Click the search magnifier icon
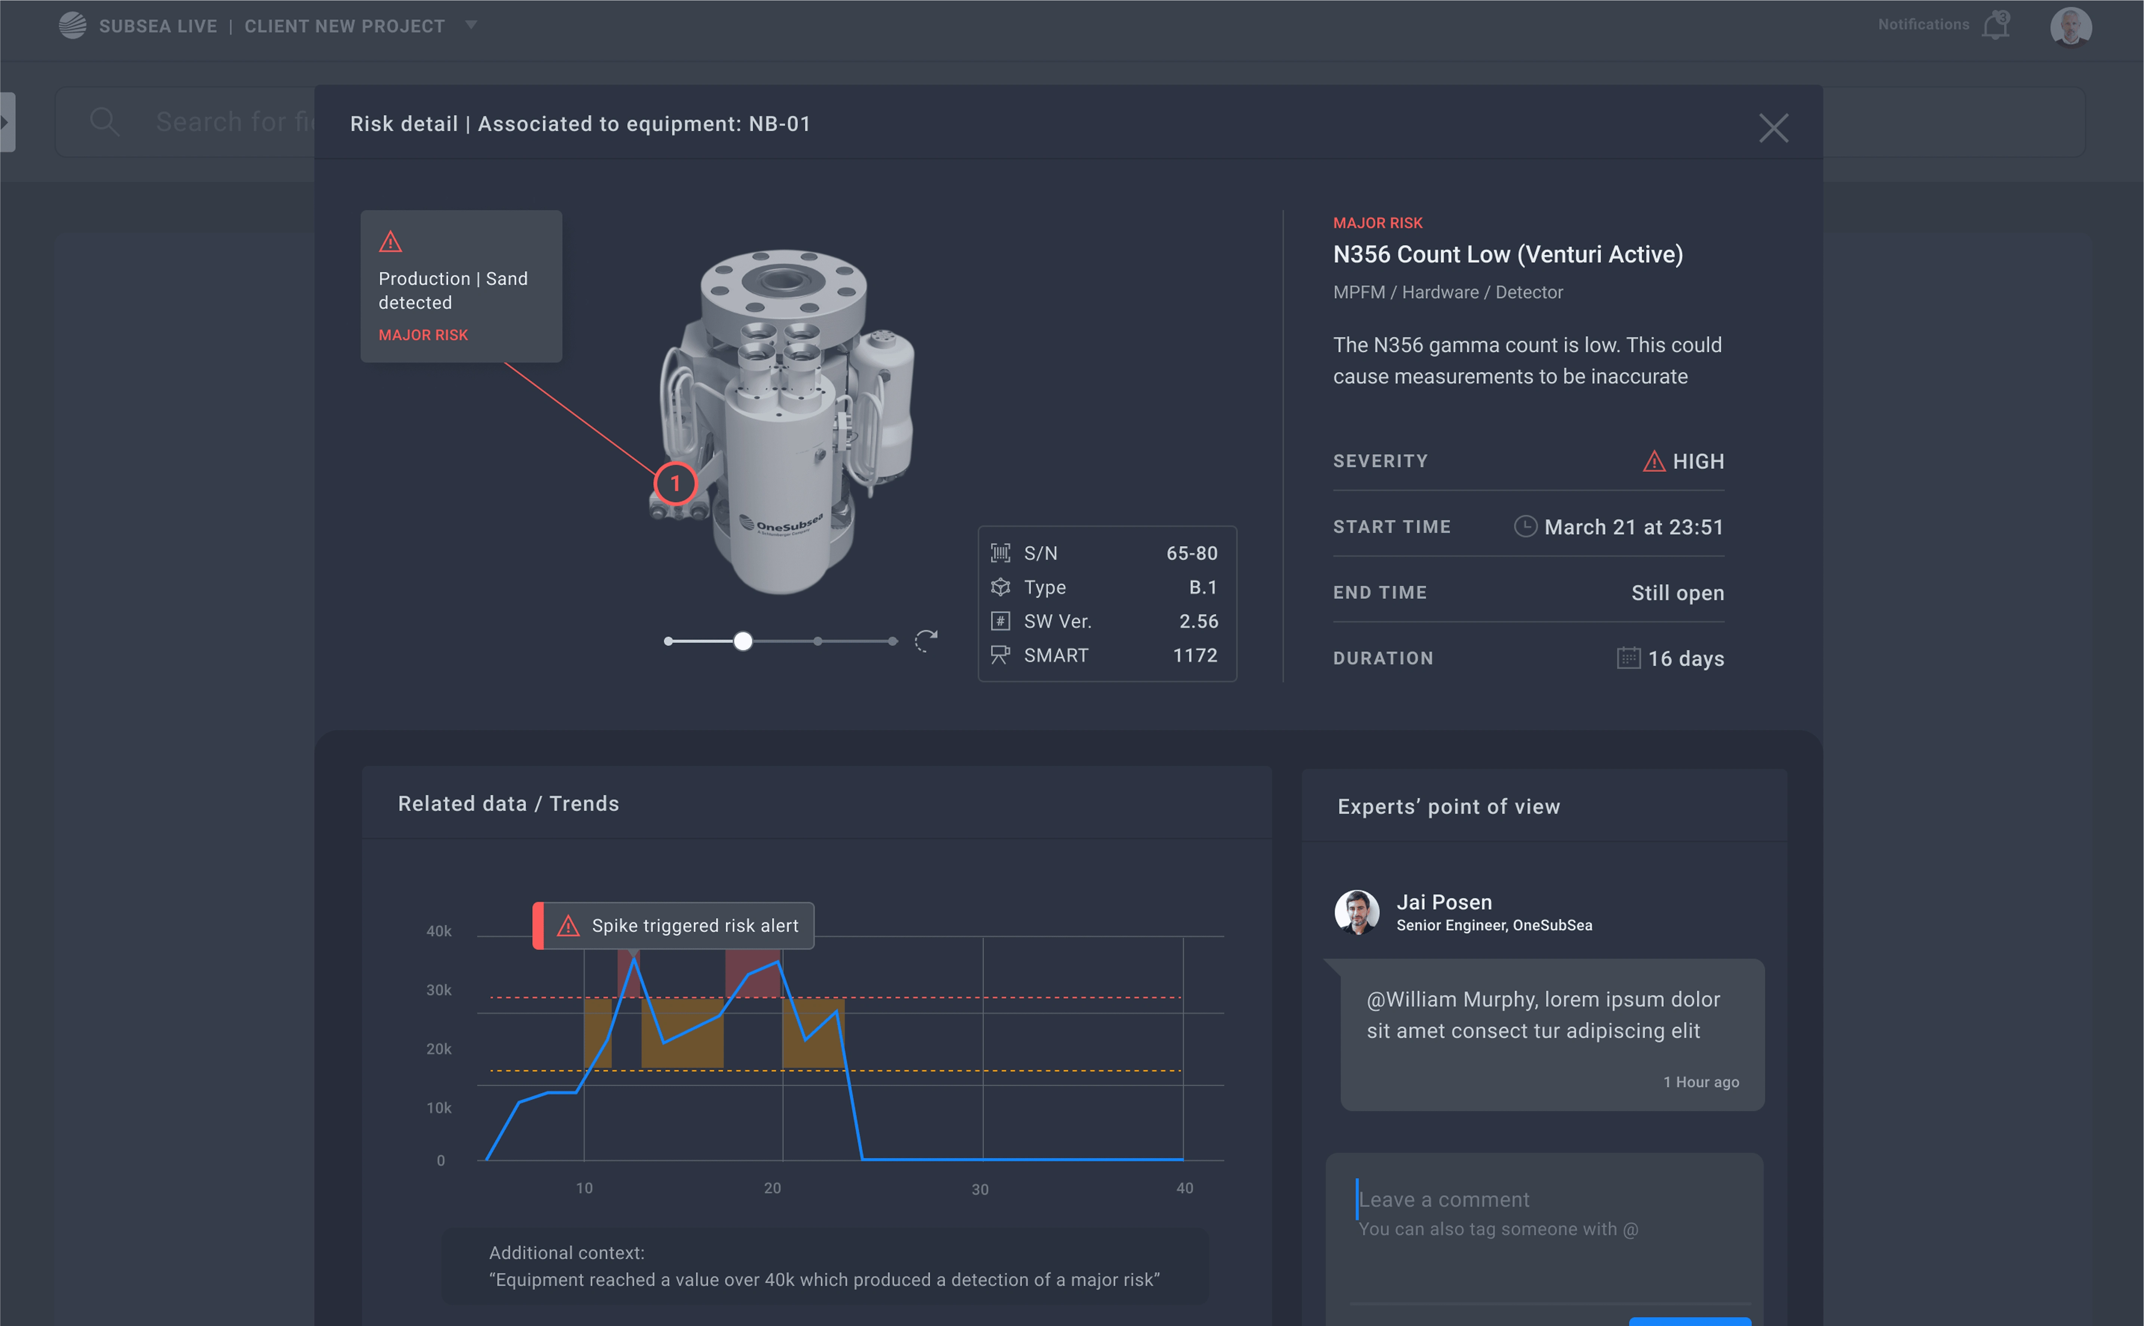Screen dimensions: 2144x1326 point(104,121)
